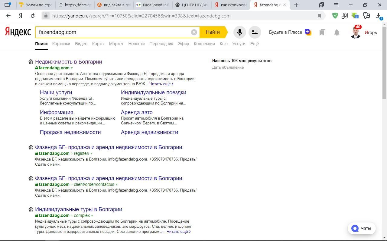
Task: Switch to the Услуги по стро browser tab
Action: 35,5
